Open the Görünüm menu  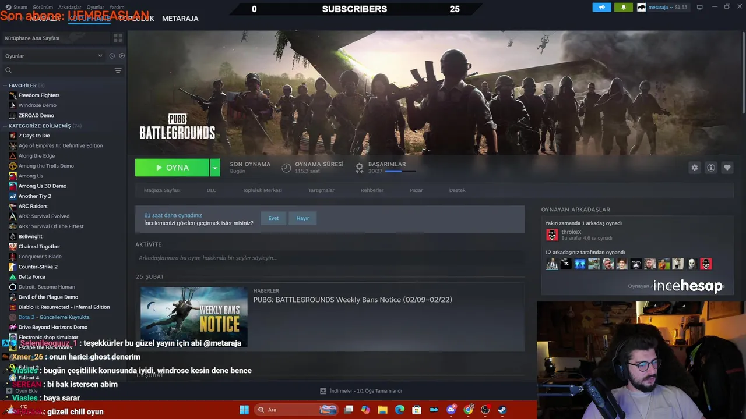point(43,7)
